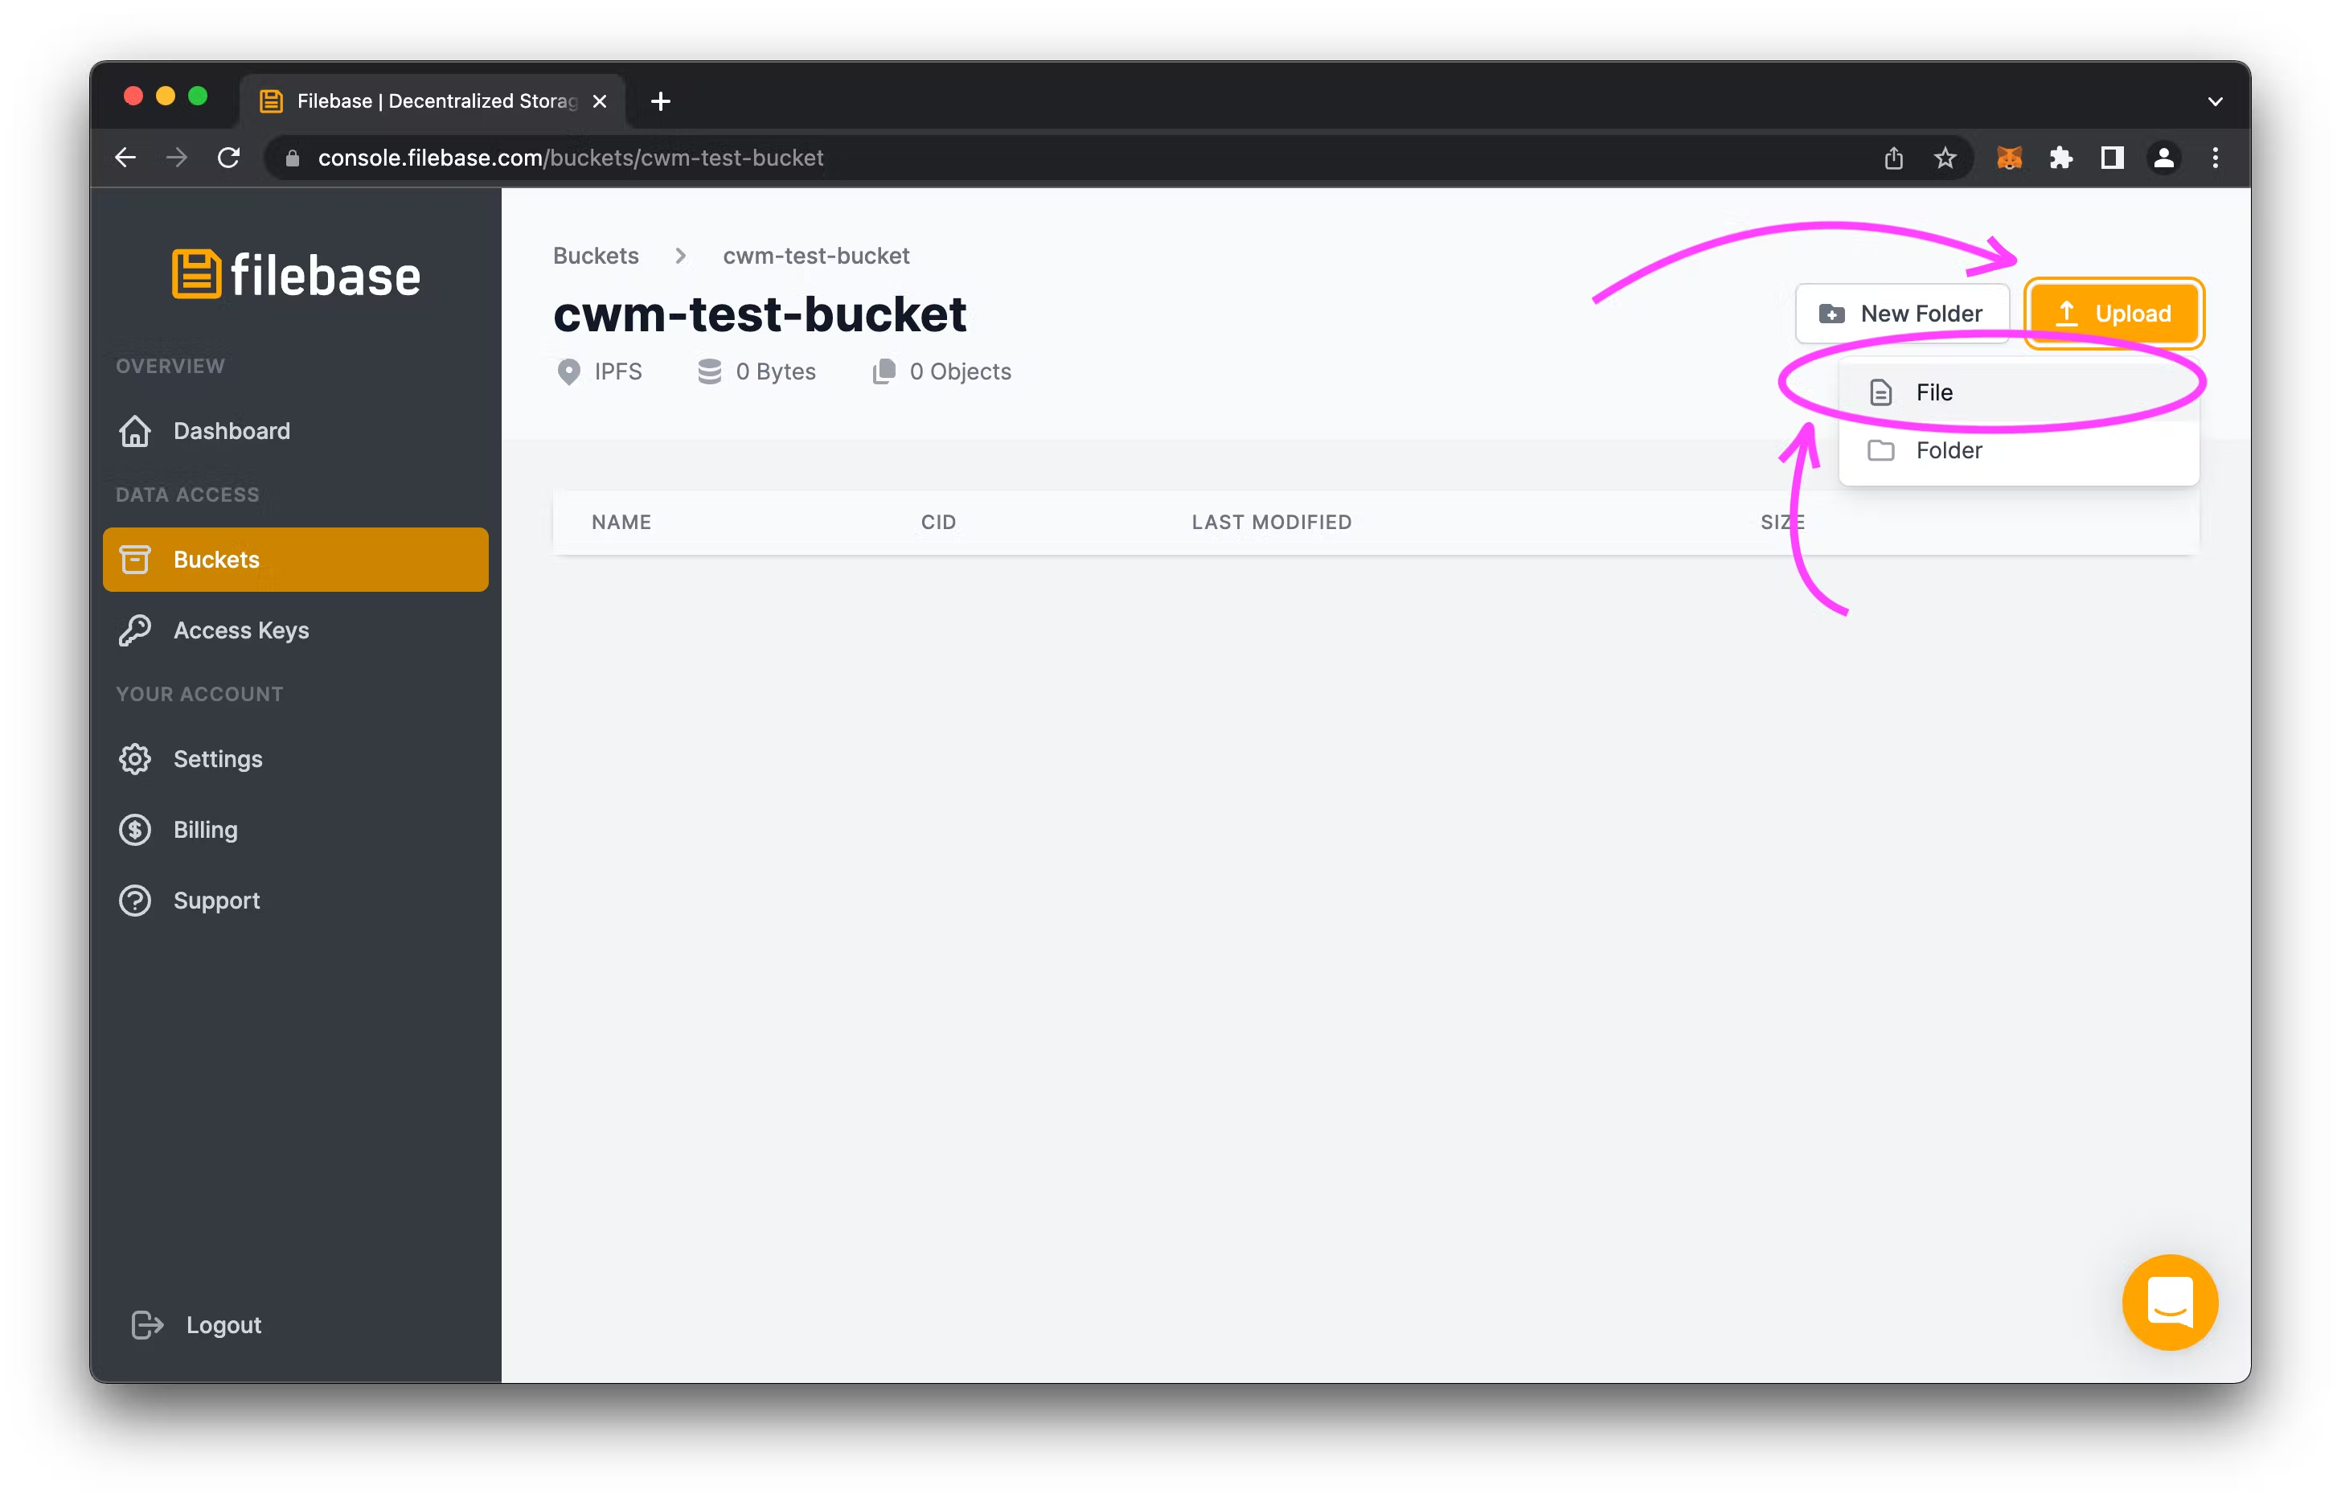Click the Filebase logo/home icon
The image size is (2341, 1502).
[295, 275]
